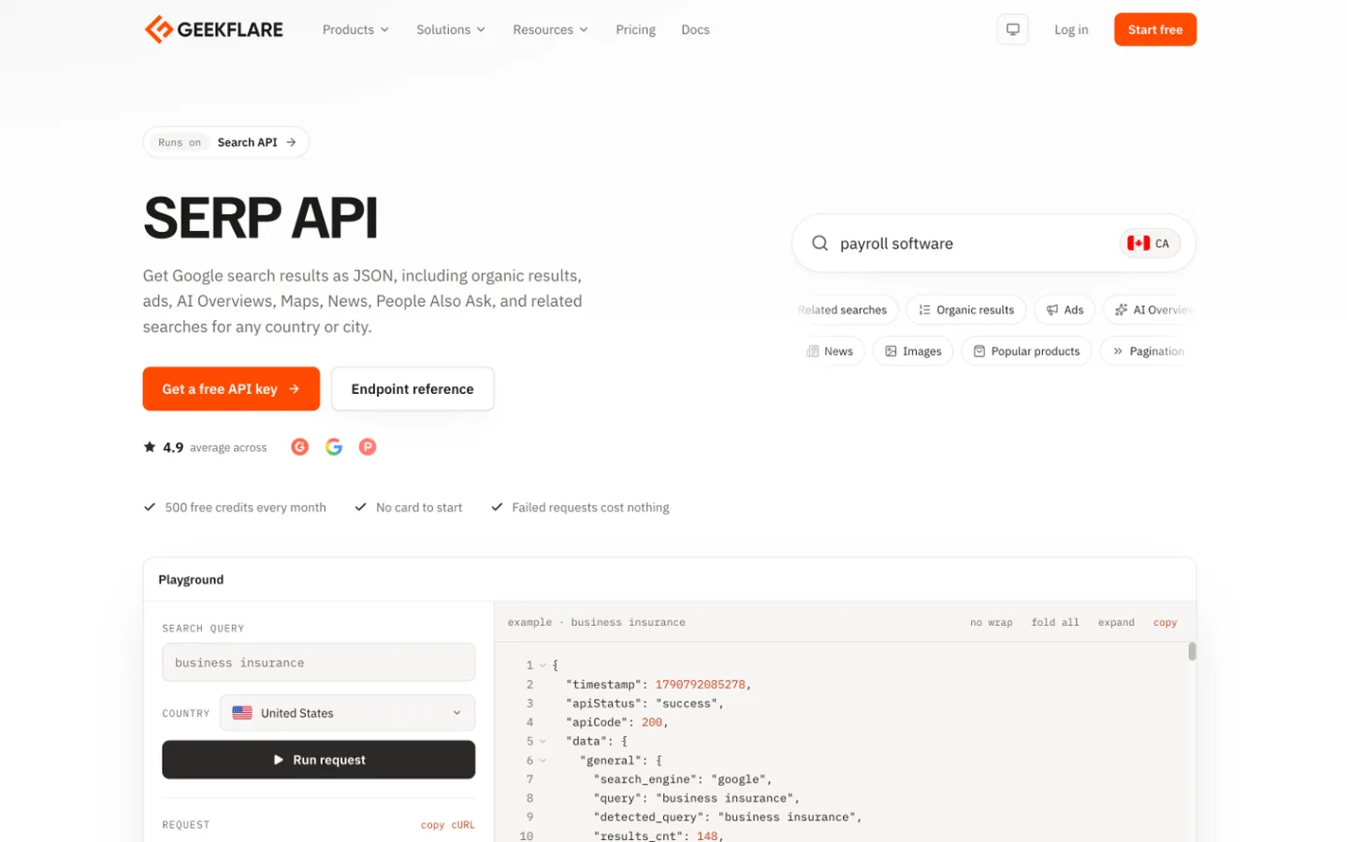Screen dimensions: 1347x842
Task: Toggle the display theme monitor icon
Action: pos(1012,30)
